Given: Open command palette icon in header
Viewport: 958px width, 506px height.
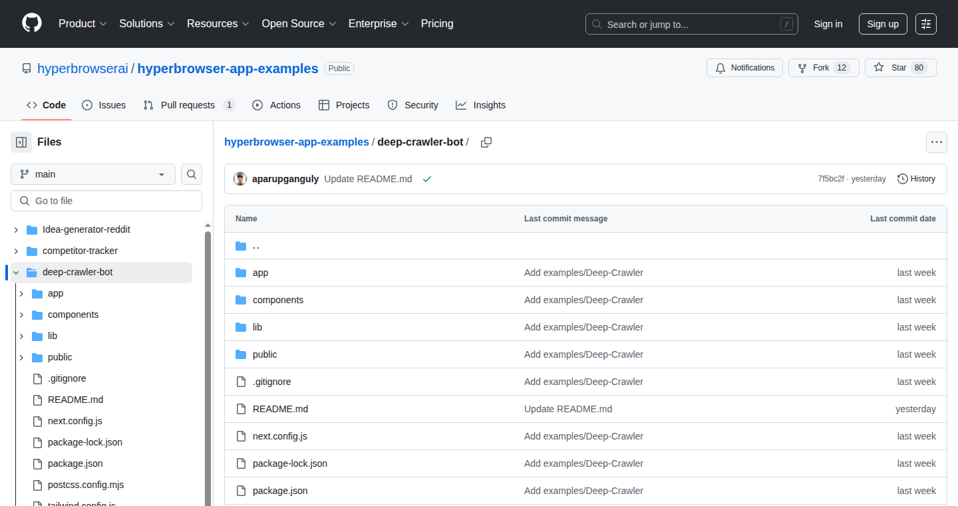Looking at the screenshot, I should [926, 24].
